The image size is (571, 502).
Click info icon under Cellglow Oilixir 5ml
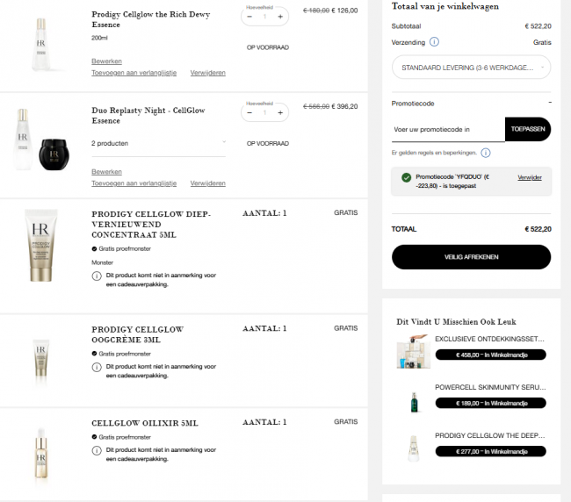pos(97,451)
